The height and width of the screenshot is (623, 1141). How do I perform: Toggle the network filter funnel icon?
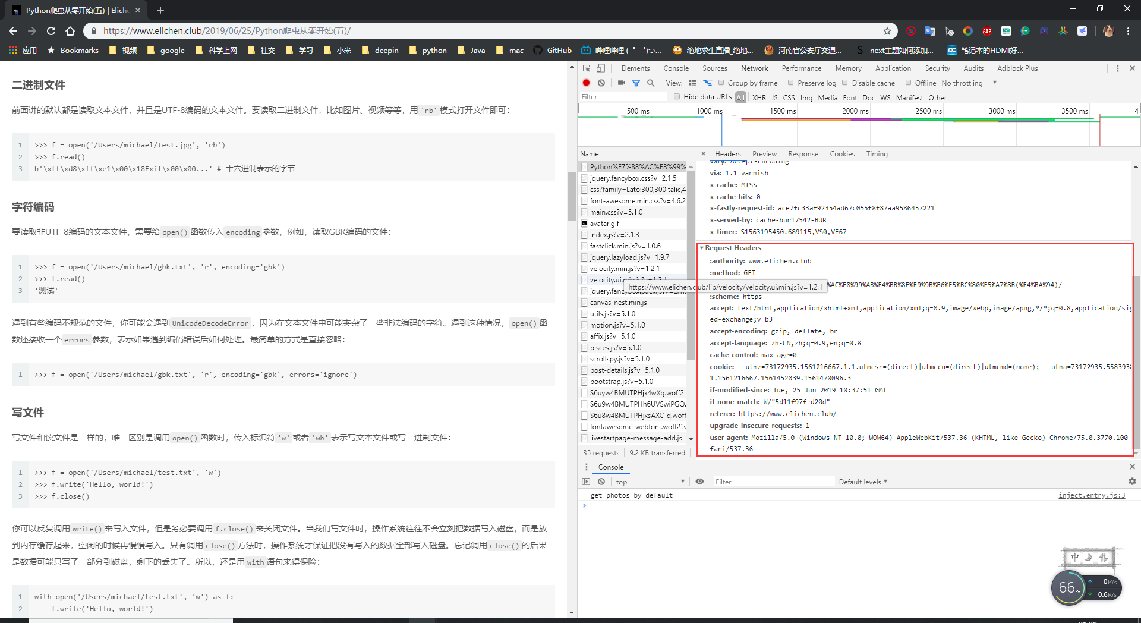[636, 83]
